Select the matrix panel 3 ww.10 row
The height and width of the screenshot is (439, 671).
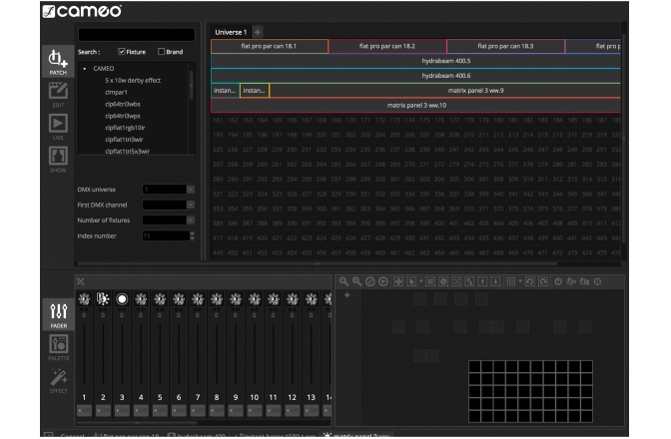pyautogui.click(x=415, y=105)
